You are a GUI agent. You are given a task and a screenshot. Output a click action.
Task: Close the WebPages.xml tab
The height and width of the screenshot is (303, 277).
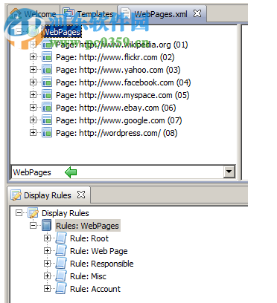[x=197, y=13]
